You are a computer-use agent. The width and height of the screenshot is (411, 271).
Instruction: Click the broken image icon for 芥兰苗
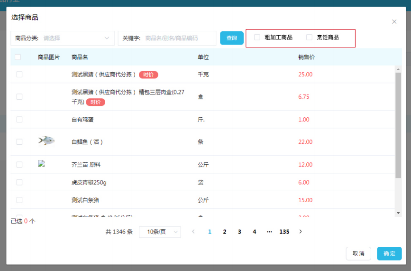41,164
